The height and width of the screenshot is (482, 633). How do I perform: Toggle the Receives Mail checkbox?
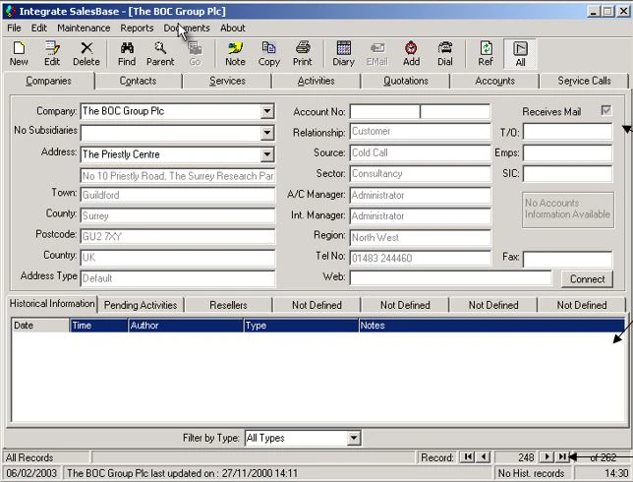coord(605,110)
